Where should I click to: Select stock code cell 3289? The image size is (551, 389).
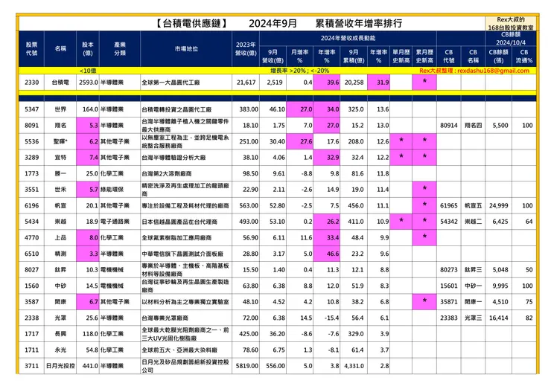(31, 157)
